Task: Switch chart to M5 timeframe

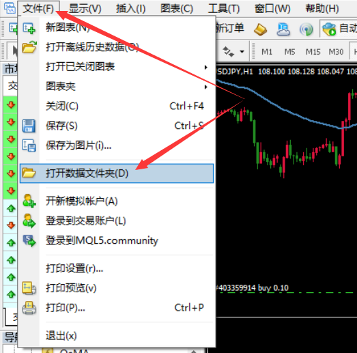Action: pyautogui.click(x=289, y=52)
